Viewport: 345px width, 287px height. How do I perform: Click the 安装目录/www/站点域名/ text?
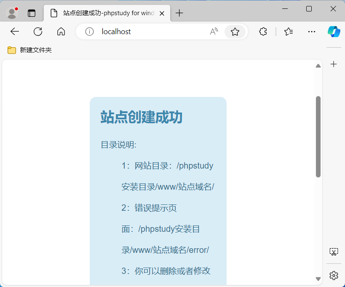[x=168, y=187]
